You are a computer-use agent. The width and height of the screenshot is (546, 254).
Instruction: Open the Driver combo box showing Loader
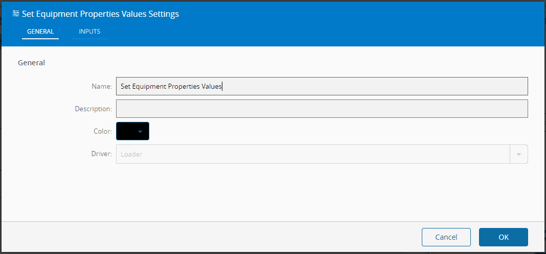click(313, 154)
